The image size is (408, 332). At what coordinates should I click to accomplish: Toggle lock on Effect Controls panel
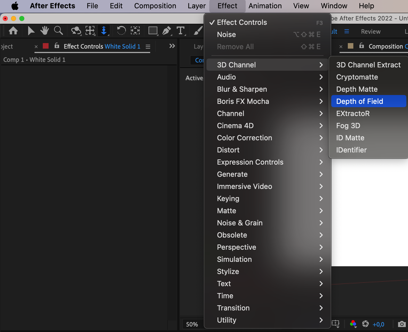(57, 46)
